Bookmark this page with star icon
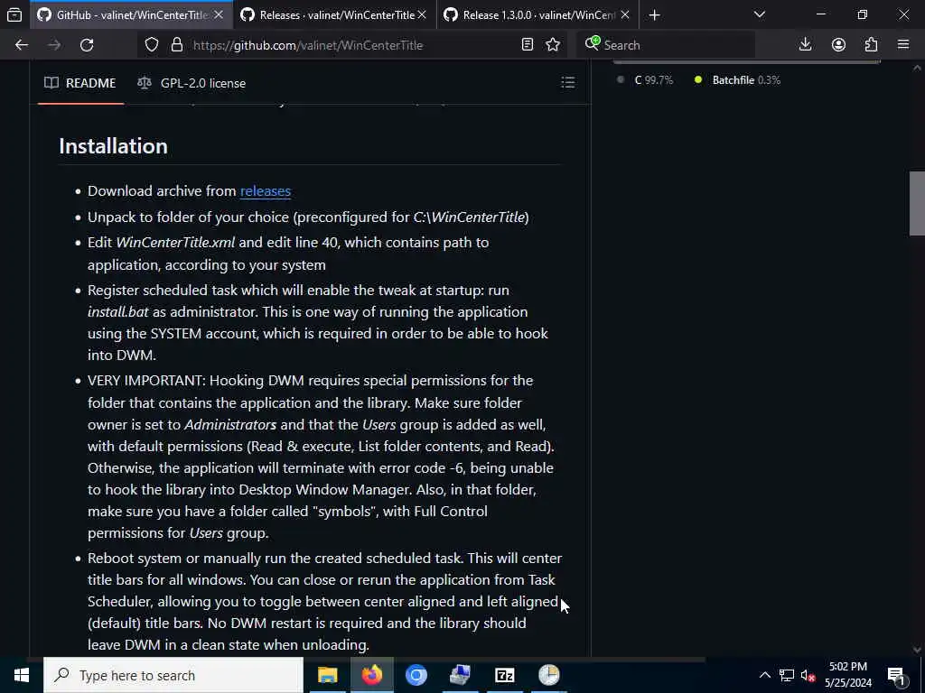 coord(553,45)
